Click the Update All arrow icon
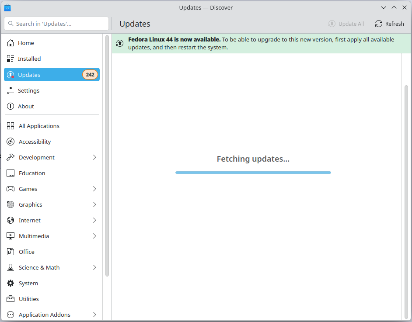 click(332, 24)
